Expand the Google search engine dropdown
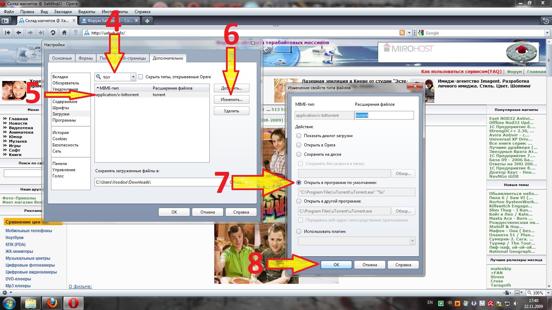This screenshot has width=552, height=310. (547, 33)
